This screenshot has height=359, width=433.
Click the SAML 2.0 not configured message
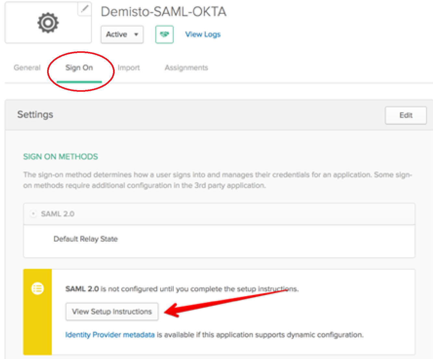click(x=182, y=289)
